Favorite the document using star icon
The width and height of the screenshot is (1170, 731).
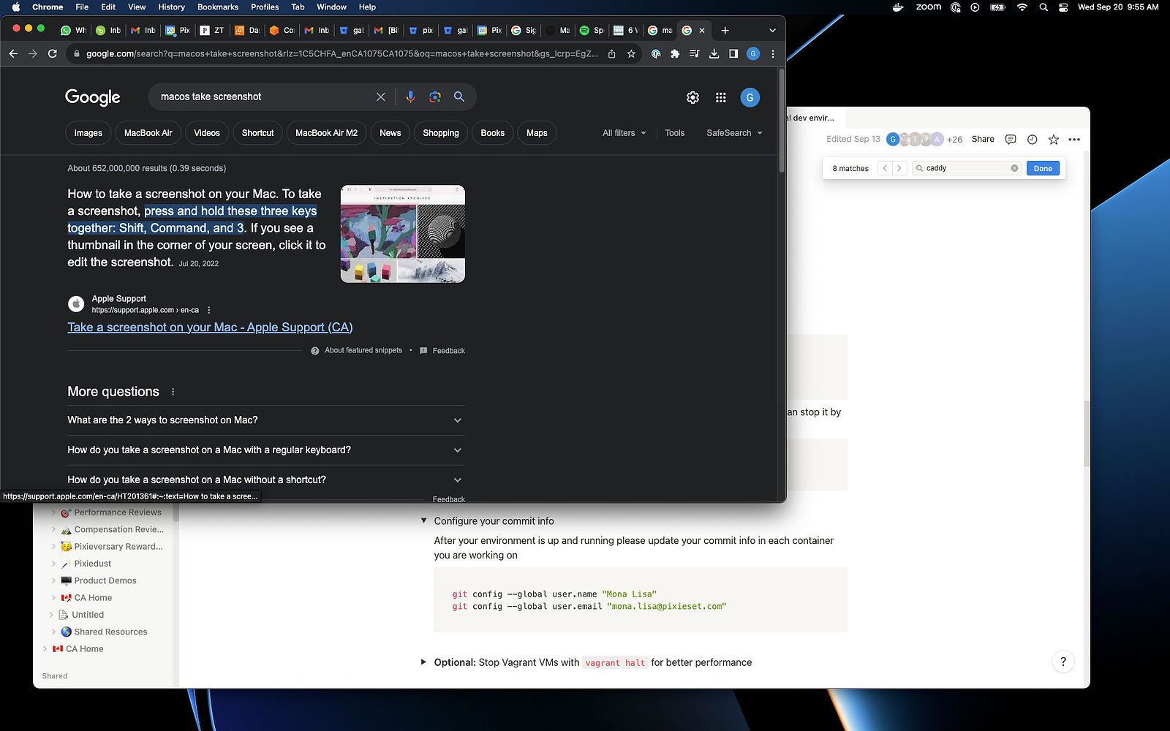click(1053, 139)
